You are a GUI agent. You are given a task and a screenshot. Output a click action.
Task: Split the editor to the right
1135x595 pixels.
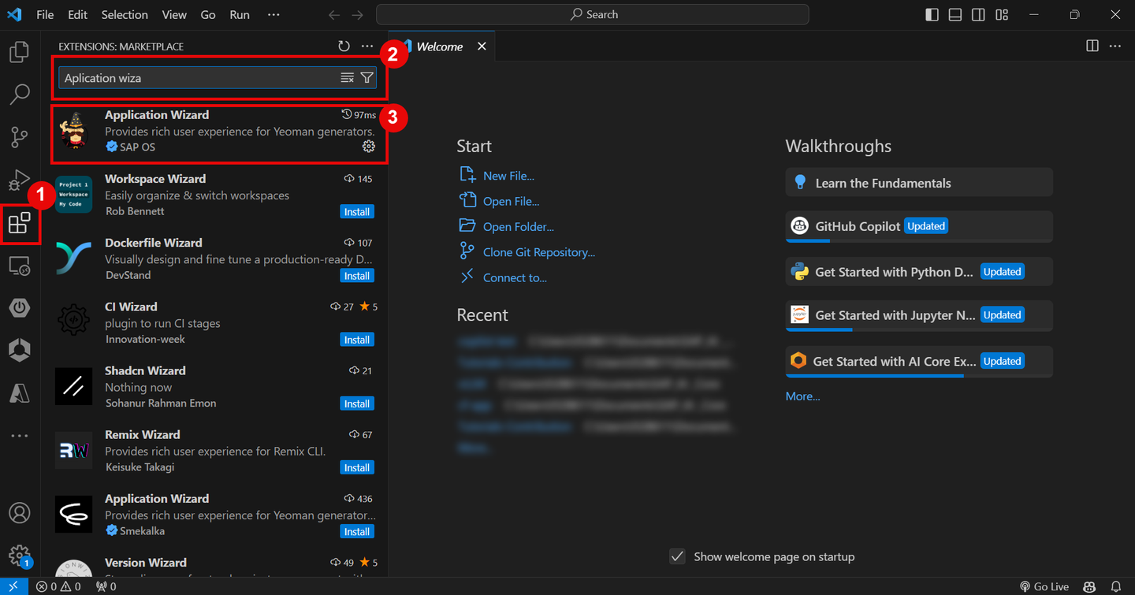1092,46
